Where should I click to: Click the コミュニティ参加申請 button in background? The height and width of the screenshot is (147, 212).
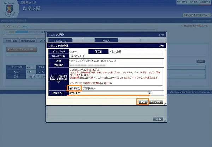pos(21,49)
